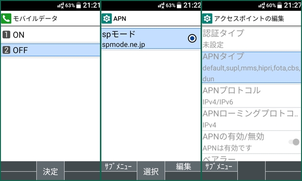Screen dimensions: 302x181
Task: Open the APNプロトコル setting
Action: point(251,96)
